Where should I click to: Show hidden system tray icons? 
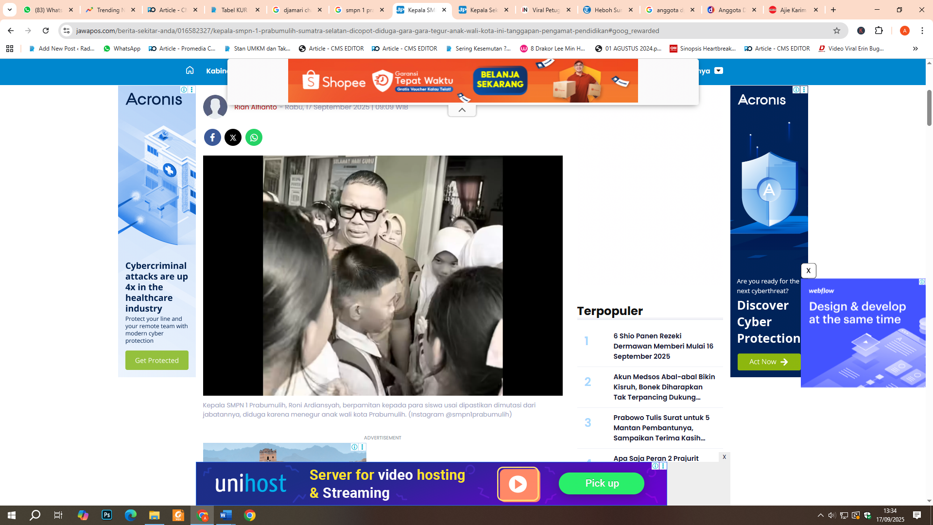pyautogui.click(x=821, y=515)
